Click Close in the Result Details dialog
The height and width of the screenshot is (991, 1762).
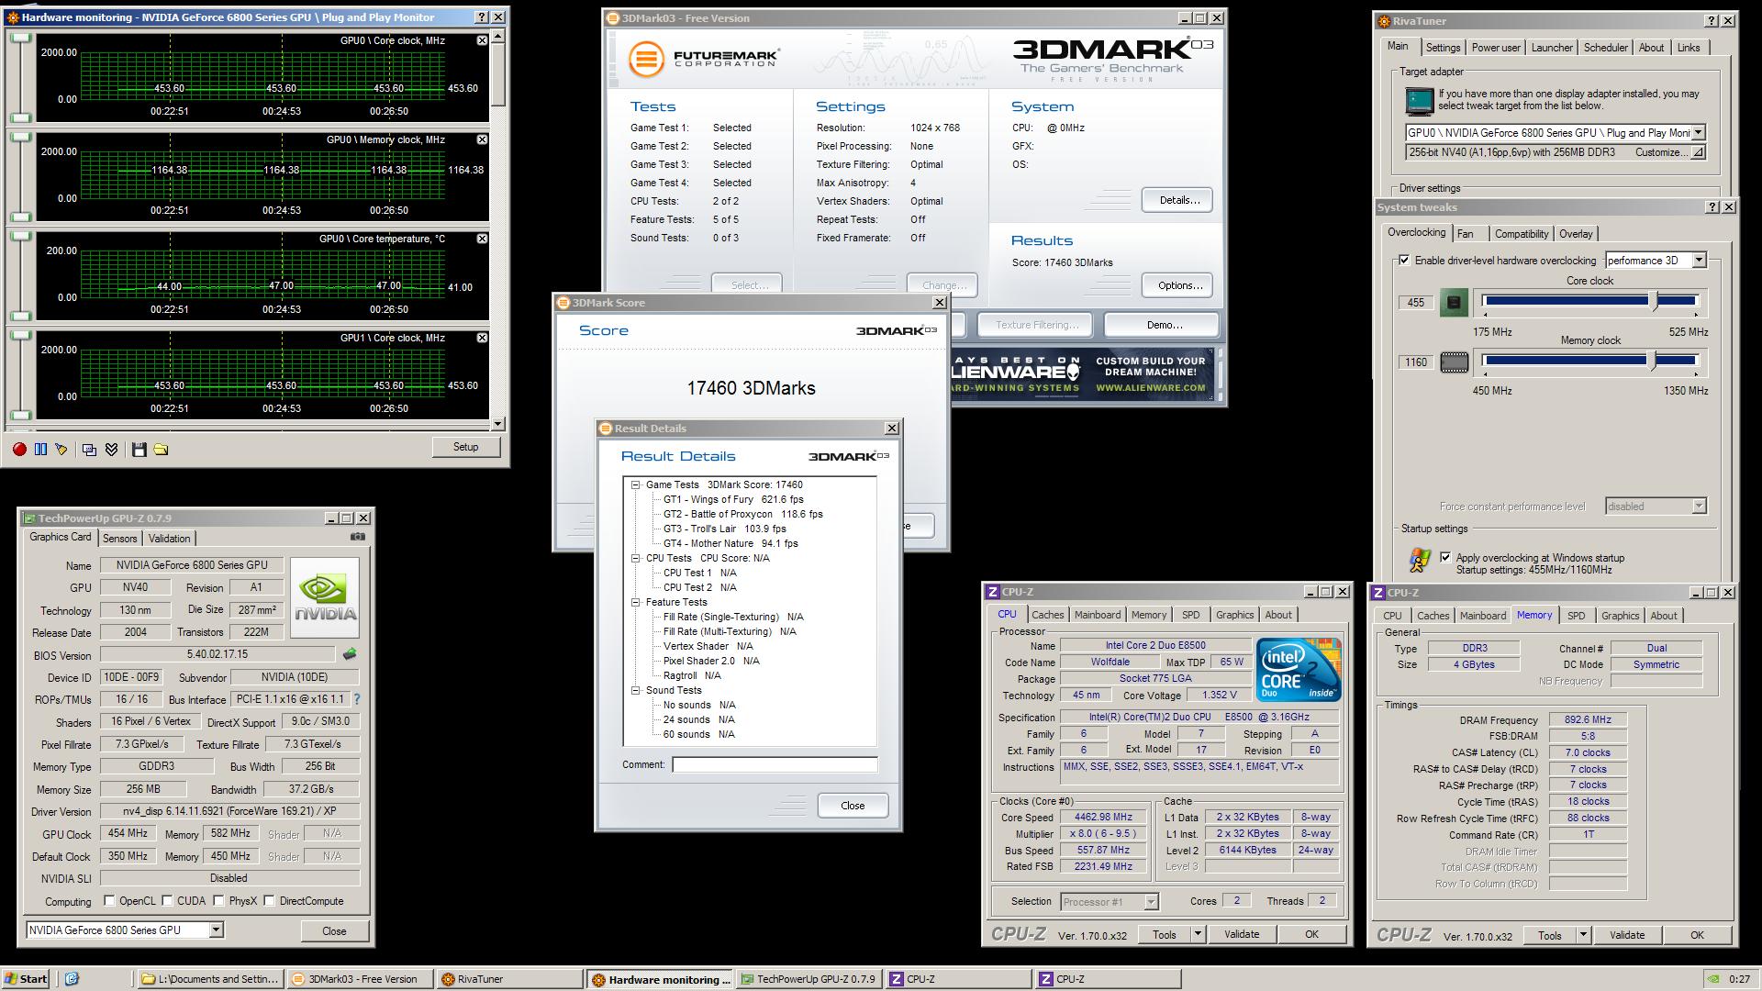[x=853, y=806]
